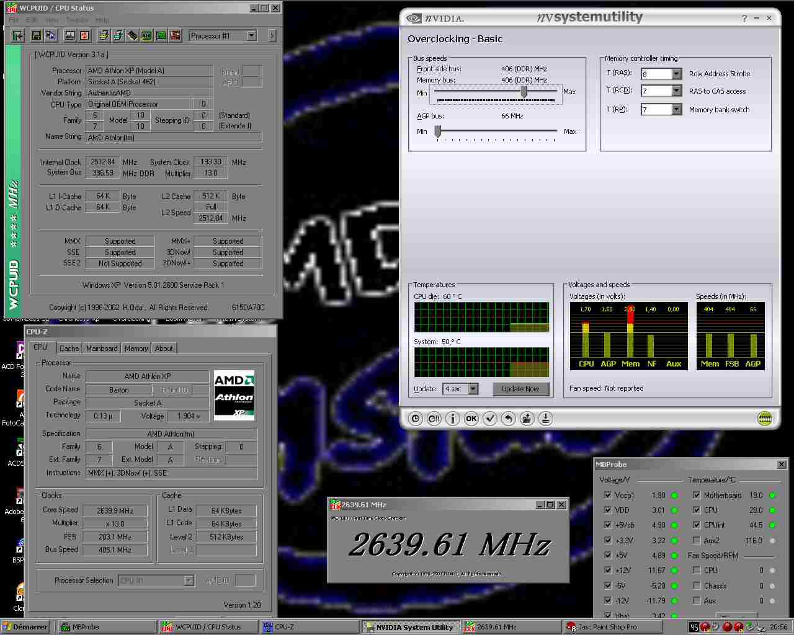Switch to the About tab in CPU-Z
Image resolution: width=794 pixels, height=635 pixels.
tap(164, 349)
